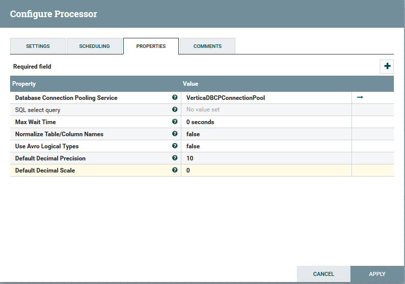Open Database Connection Pooling Service value selector
Image resolution: width=405 pixels, height=284 pixels.
point(266,97)
